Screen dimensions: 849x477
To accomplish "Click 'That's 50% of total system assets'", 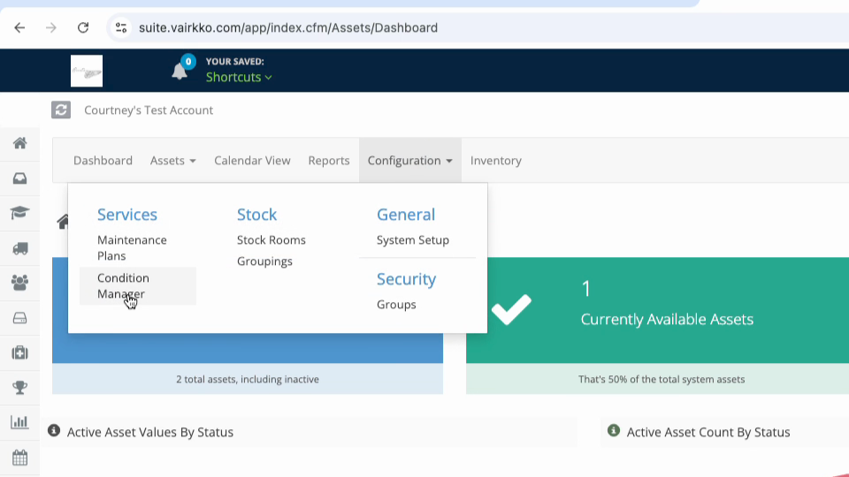I will (x=662, y=379).
